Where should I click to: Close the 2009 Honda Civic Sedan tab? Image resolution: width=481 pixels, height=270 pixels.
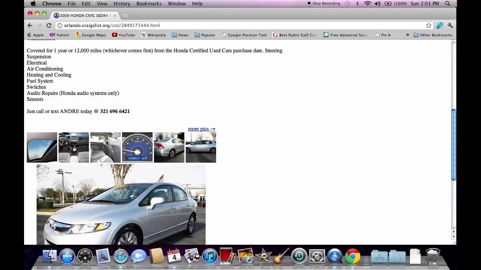(x=115, y=15)
